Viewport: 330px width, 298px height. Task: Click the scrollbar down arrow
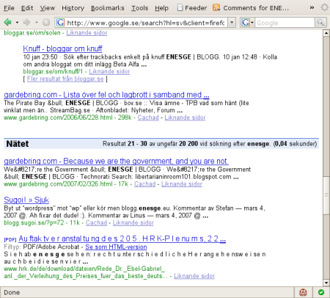326,283
